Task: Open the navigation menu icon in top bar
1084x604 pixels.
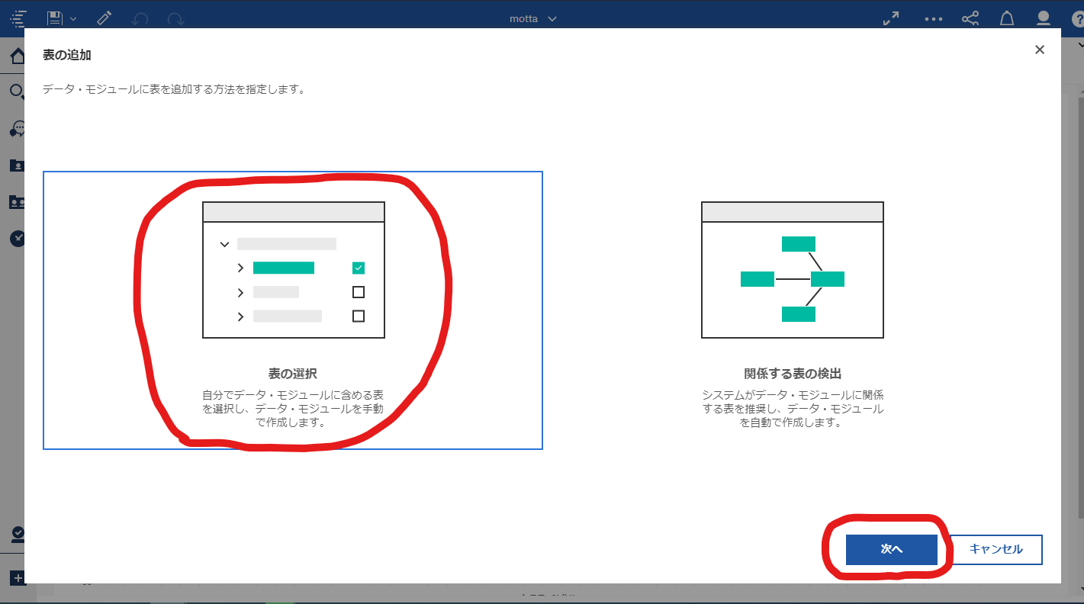Action: 18,18
